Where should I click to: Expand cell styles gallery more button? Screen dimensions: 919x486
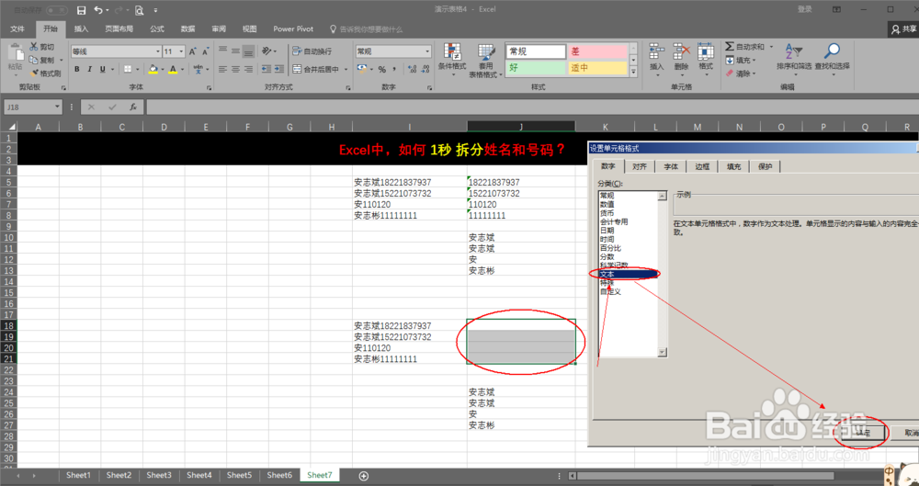click(633, 72)
